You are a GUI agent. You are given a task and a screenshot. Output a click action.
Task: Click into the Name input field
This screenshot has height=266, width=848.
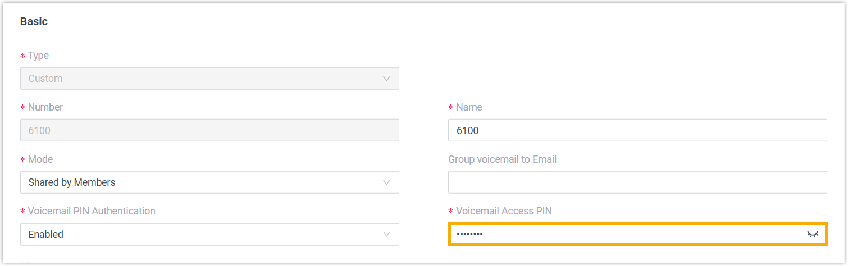tap(637, 130)
